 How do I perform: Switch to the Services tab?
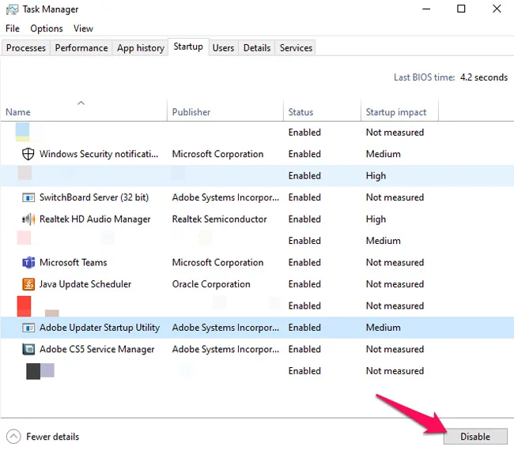(x=296, y=48)
